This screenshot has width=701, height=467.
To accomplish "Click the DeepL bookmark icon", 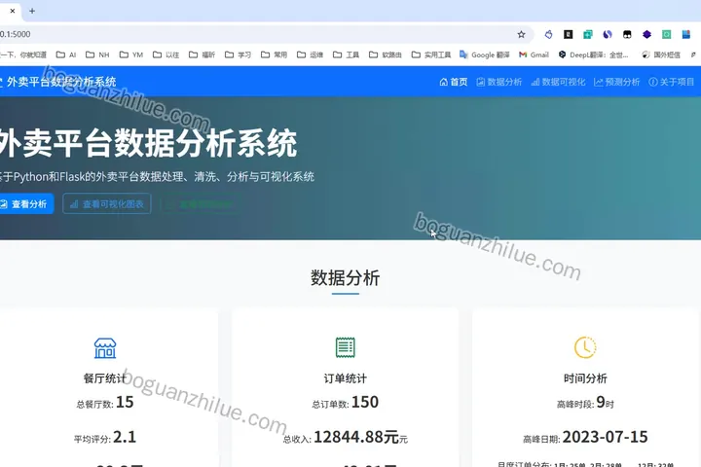I will (x=563, y=54).
